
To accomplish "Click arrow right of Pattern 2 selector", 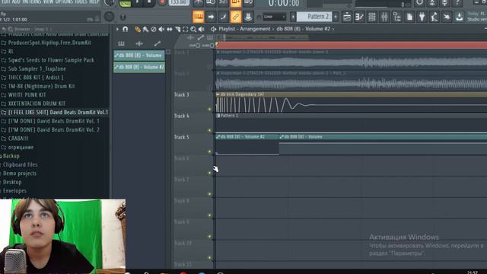I will coord(336,17).
